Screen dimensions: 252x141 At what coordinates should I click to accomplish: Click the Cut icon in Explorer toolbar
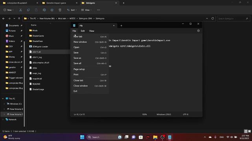[20, 10]
